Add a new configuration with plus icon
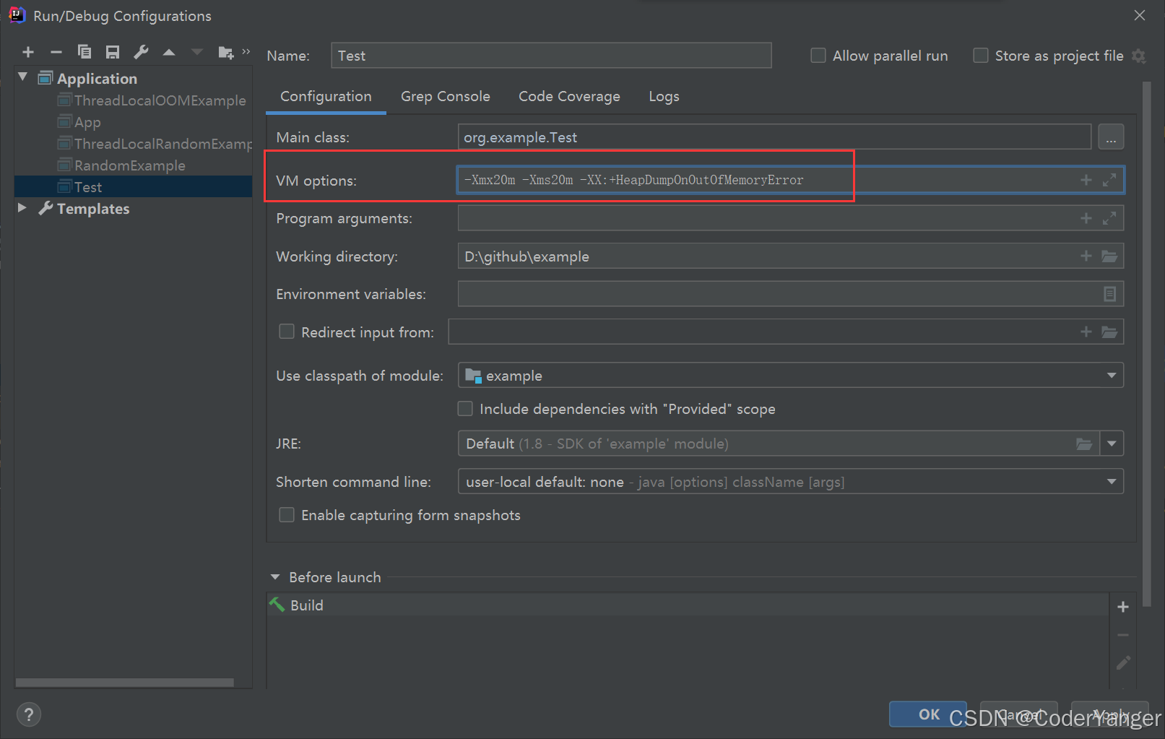This screenshot has height=739, width=1165. 28,52
